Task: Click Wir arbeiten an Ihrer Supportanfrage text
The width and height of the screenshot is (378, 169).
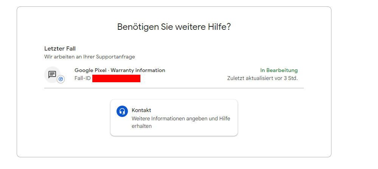Action: point(90,57)
